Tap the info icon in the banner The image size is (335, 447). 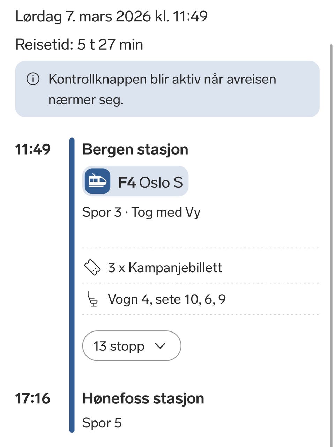[33, 79]
